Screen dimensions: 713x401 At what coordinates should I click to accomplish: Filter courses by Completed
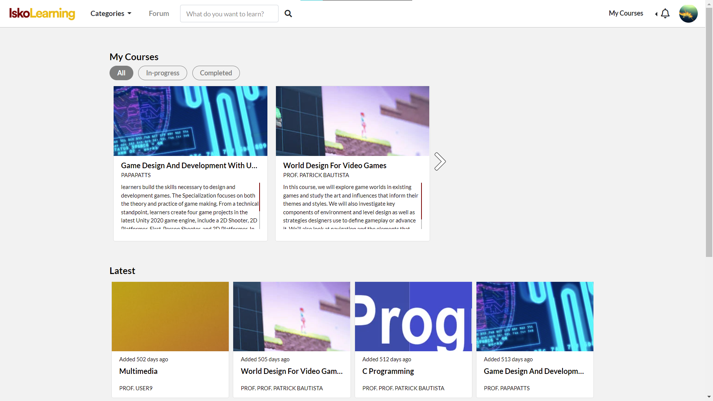[x=216, y=73]
